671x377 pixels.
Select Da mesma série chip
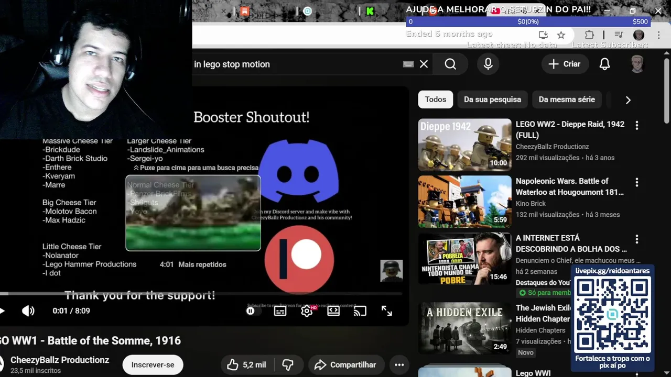(567, 99)
